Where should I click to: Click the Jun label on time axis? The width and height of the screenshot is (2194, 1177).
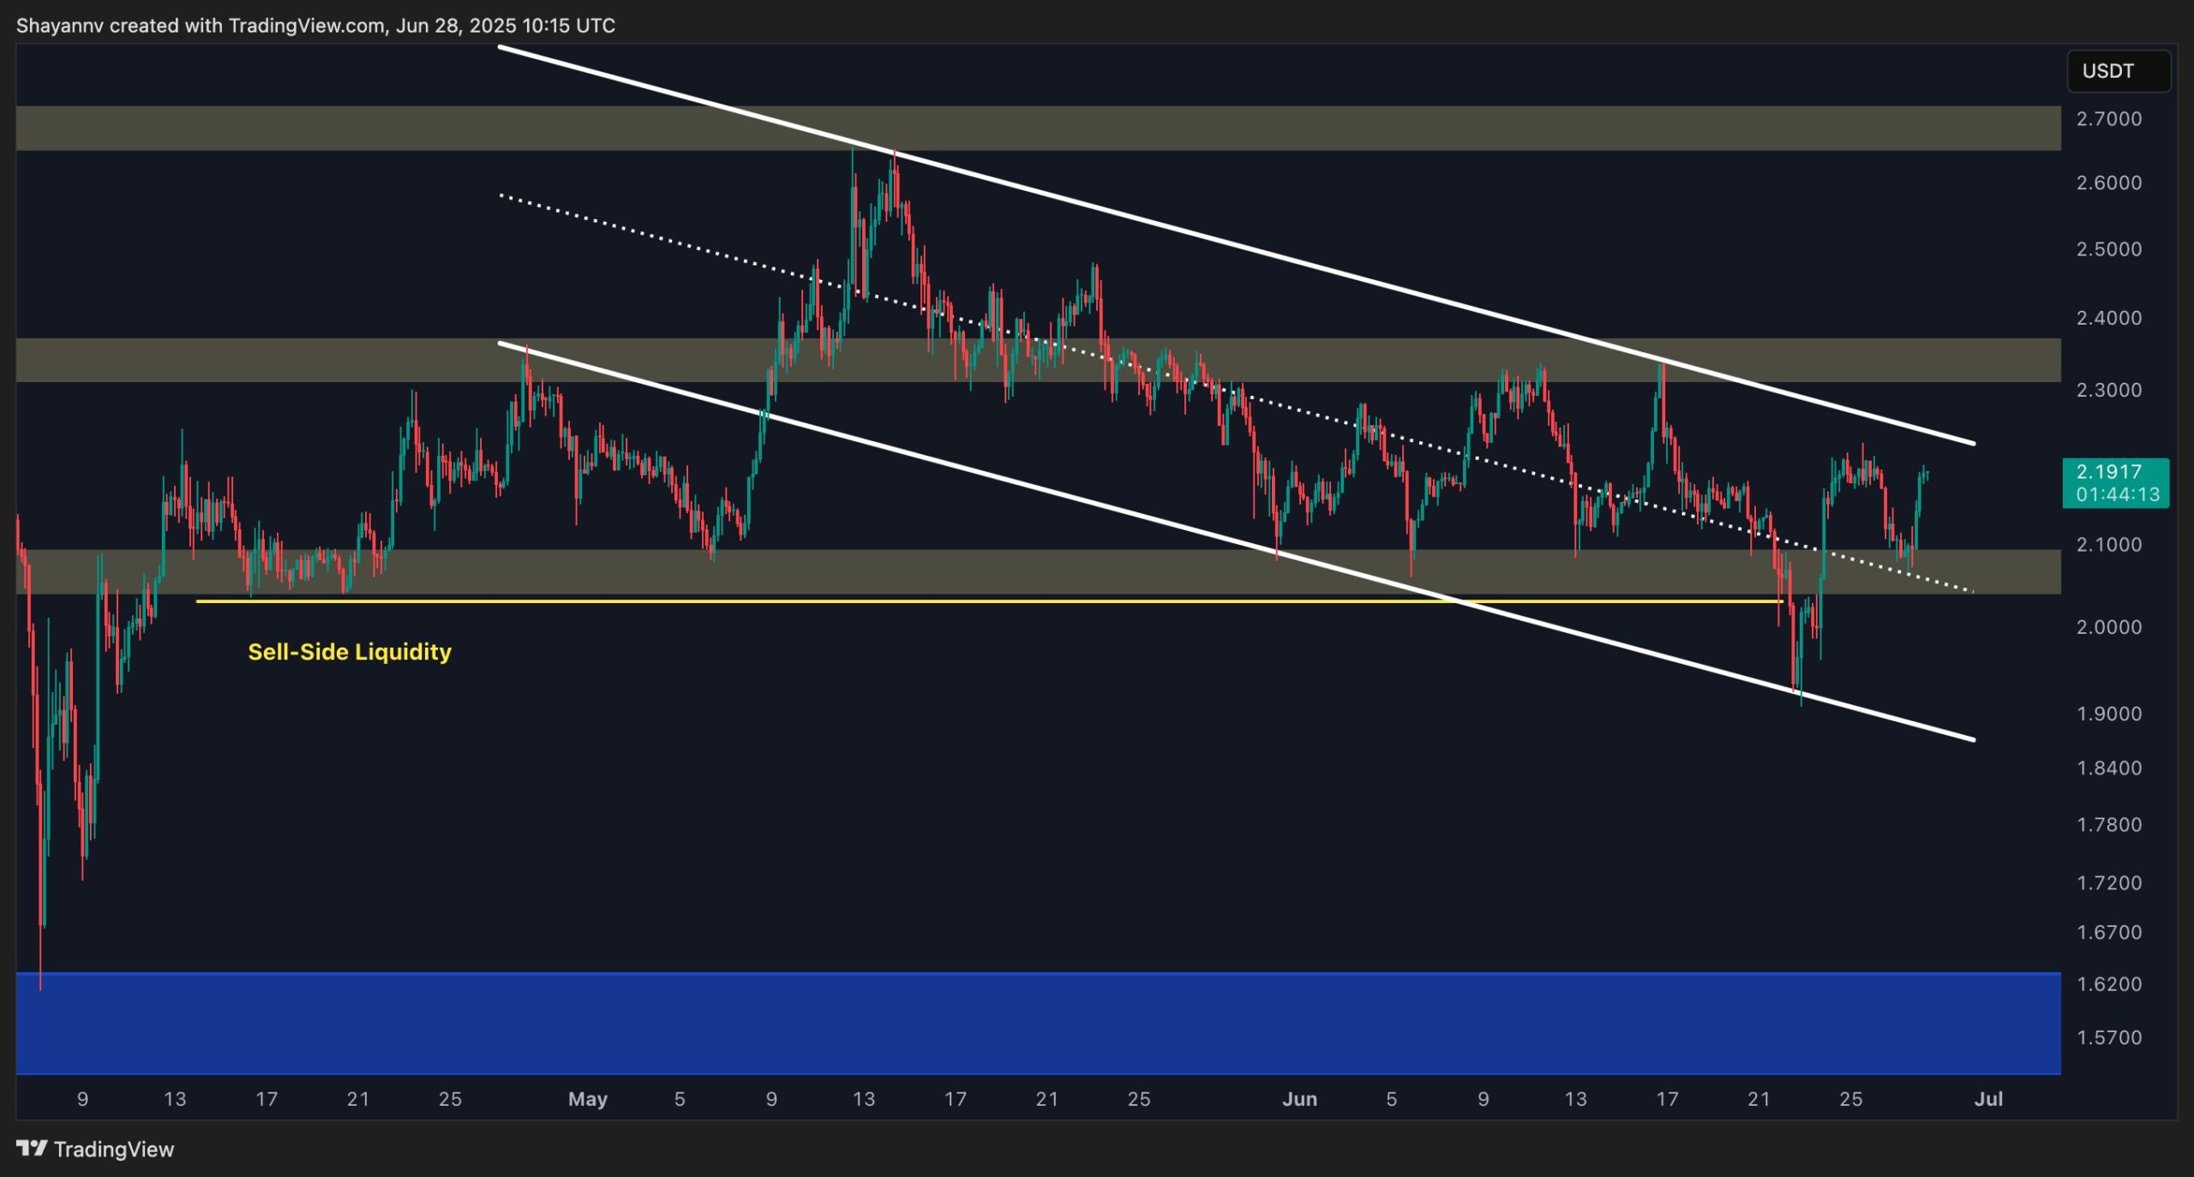(x=1299, y=1099)
